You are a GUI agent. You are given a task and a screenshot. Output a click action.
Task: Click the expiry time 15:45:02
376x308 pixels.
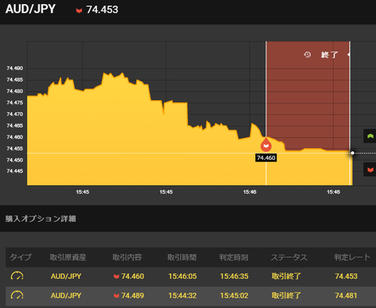click(234, 295)
